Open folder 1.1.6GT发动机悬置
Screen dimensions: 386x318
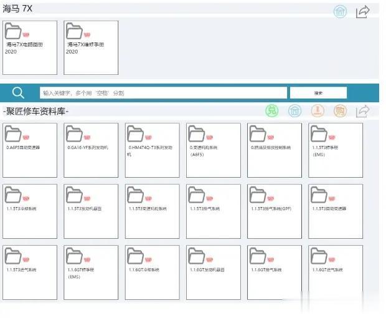click(x=214, y=272)
